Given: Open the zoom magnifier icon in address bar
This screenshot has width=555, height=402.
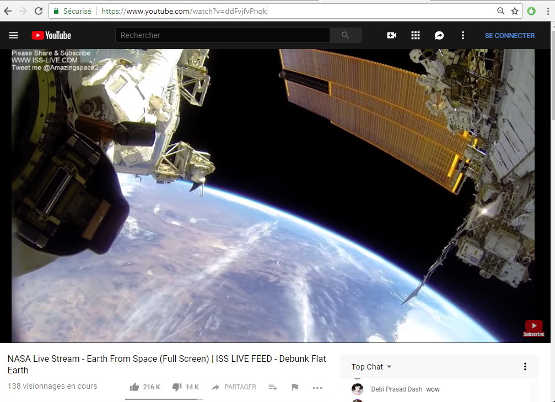Looking at the screenshot, I should tap(500, 11).
